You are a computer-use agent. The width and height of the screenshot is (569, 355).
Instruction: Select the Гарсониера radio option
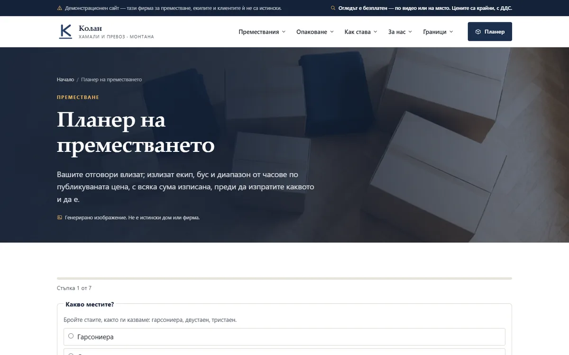(x=284, y=337)
